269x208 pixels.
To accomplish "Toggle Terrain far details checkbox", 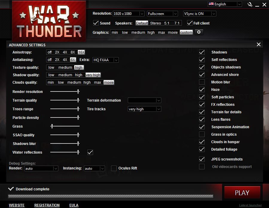I will (x=202, y=112).
